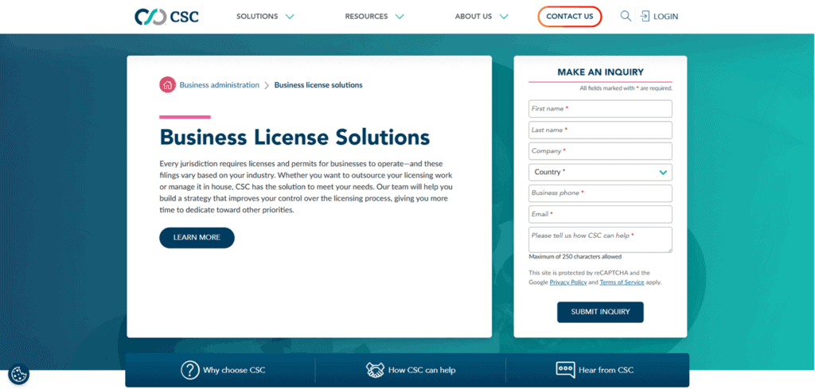Focus the Last name field
815x389 pixels.
[x=600, y=130]
